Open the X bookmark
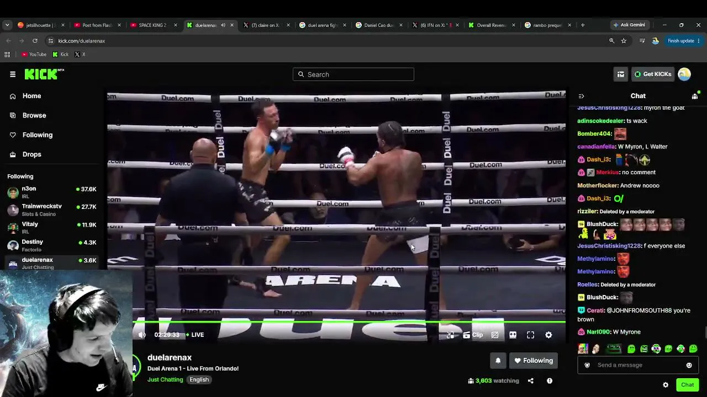The width and height of the screenshot is (707, 397). (80, 55)
